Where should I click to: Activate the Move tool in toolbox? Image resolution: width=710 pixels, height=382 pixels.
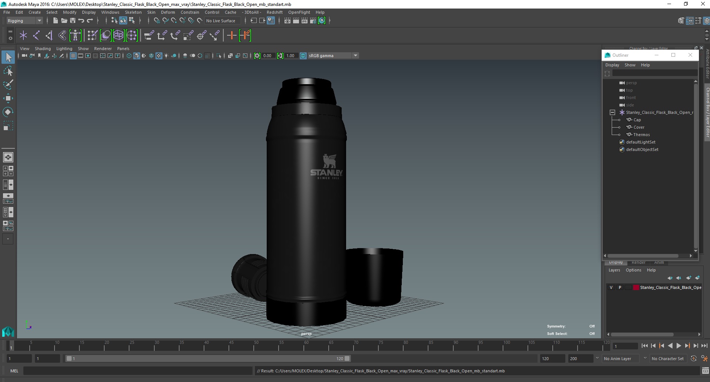[8, 98]
